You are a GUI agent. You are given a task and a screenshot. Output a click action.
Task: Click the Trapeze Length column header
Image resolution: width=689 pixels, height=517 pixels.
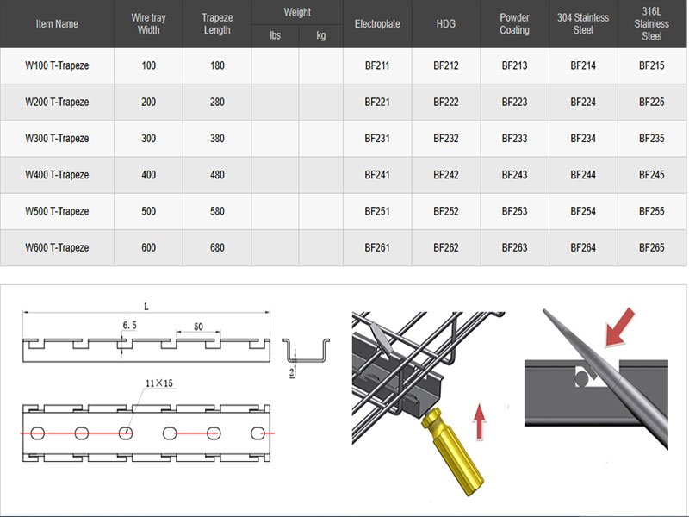[x=217, y=24]
